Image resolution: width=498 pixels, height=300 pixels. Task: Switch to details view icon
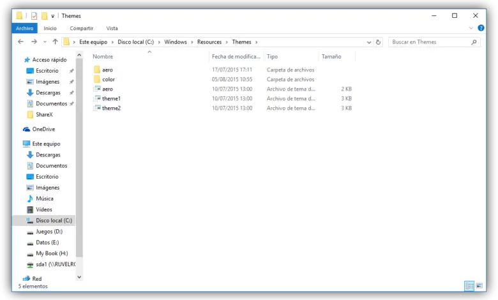tap(469, 286)
